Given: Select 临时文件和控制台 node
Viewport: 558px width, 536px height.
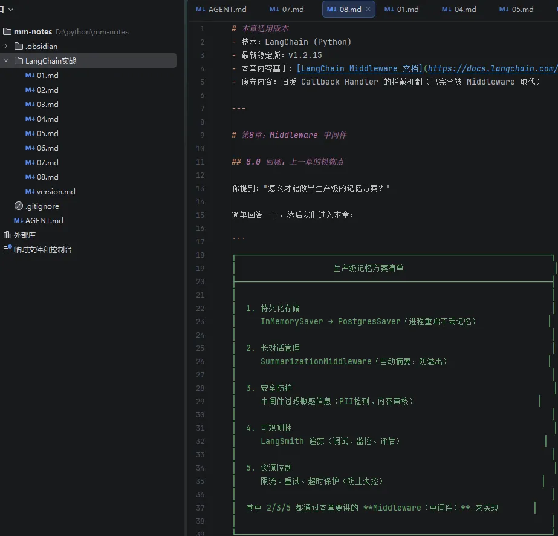Looking at the screenshot, I should [x=43, y=250].
